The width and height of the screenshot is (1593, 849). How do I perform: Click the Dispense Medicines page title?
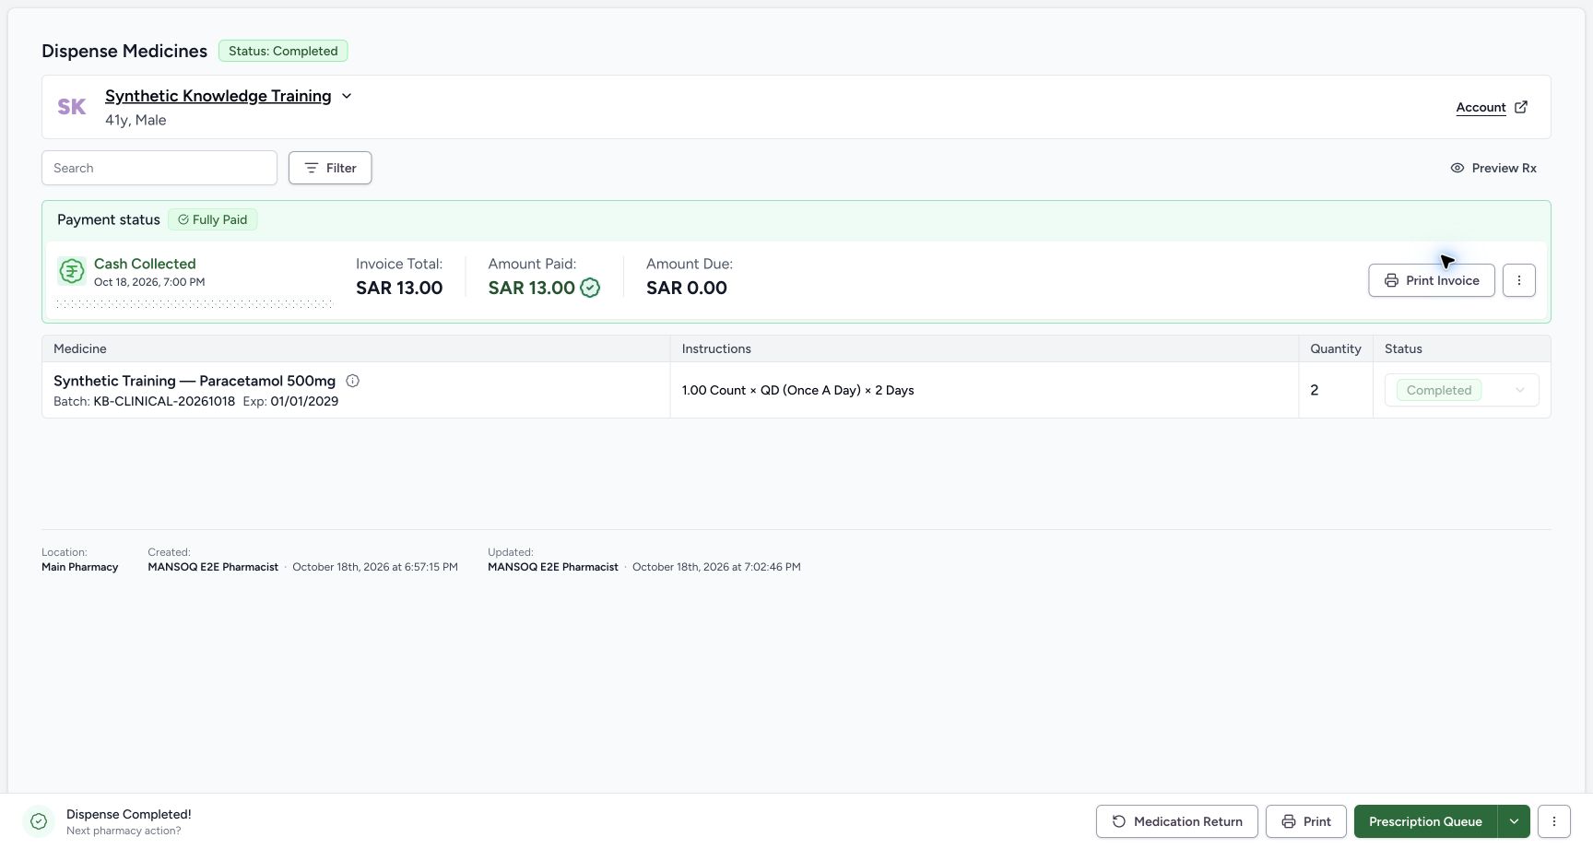tap(124, 51)
